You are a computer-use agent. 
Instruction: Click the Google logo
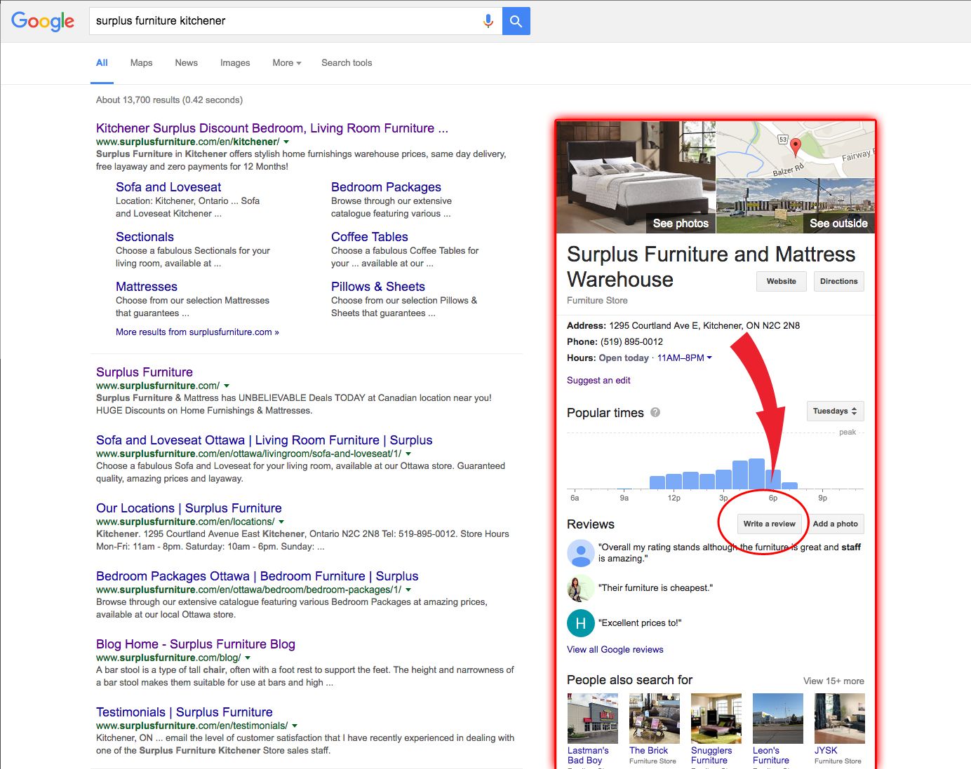pos(43,21)
